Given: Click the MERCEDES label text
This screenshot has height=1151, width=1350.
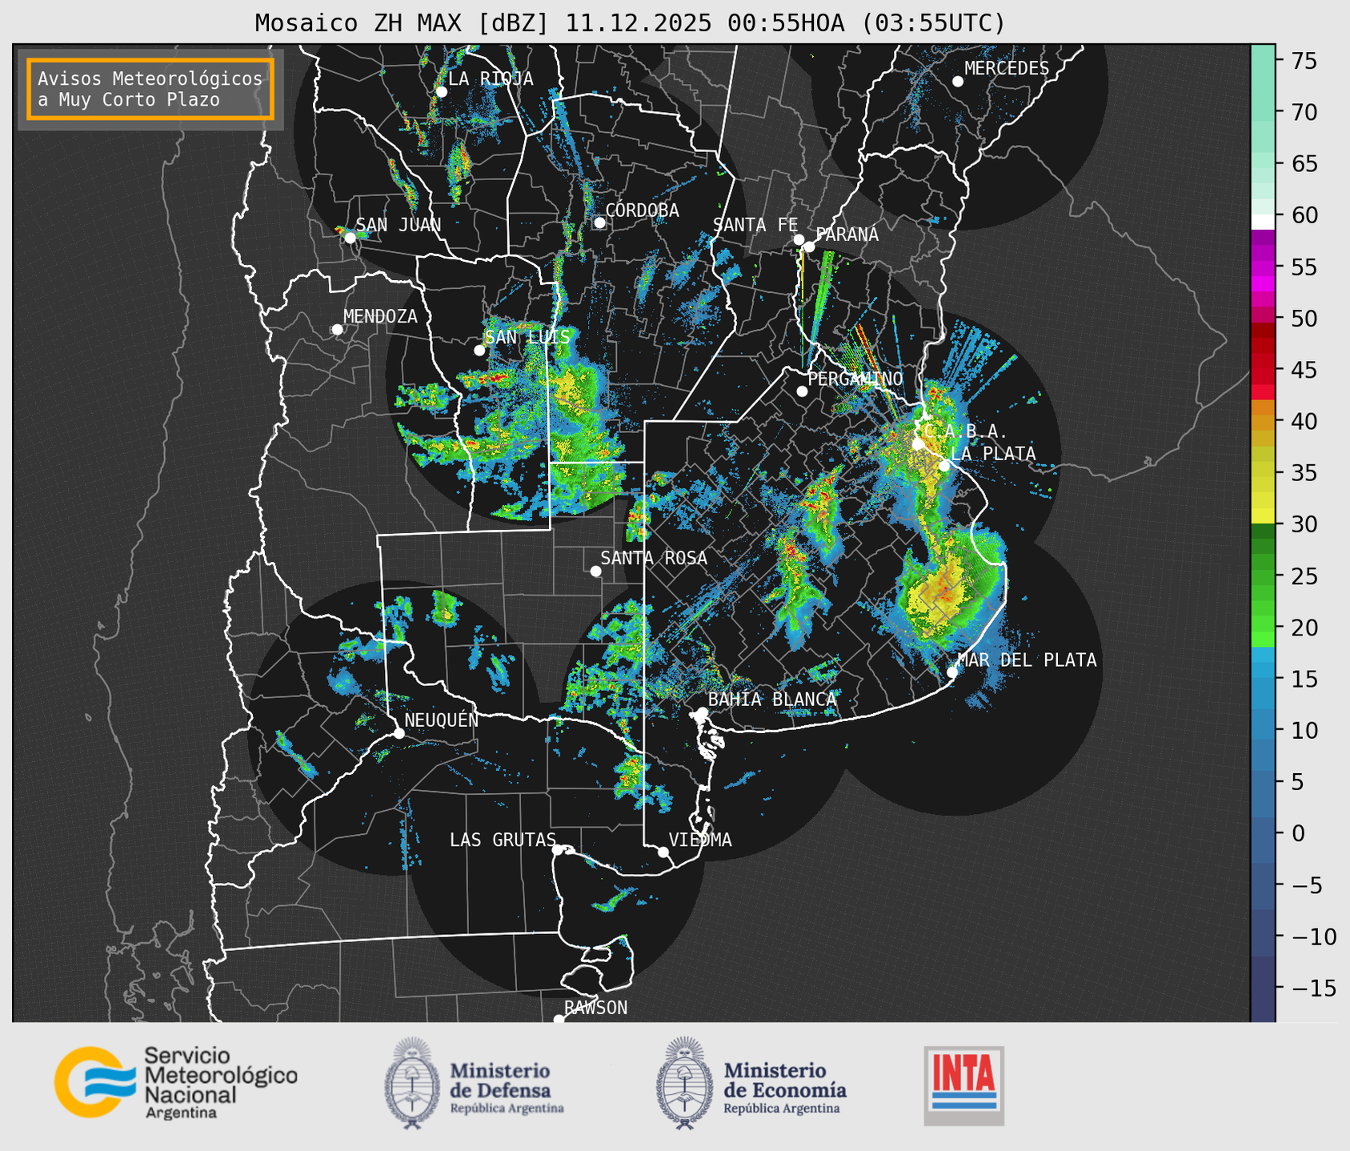Looking at the screenshot, I should [1007, 68].
